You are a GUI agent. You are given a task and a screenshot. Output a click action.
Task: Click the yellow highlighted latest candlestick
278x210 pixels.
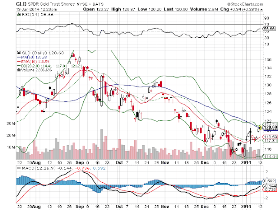tap(260, 127)
